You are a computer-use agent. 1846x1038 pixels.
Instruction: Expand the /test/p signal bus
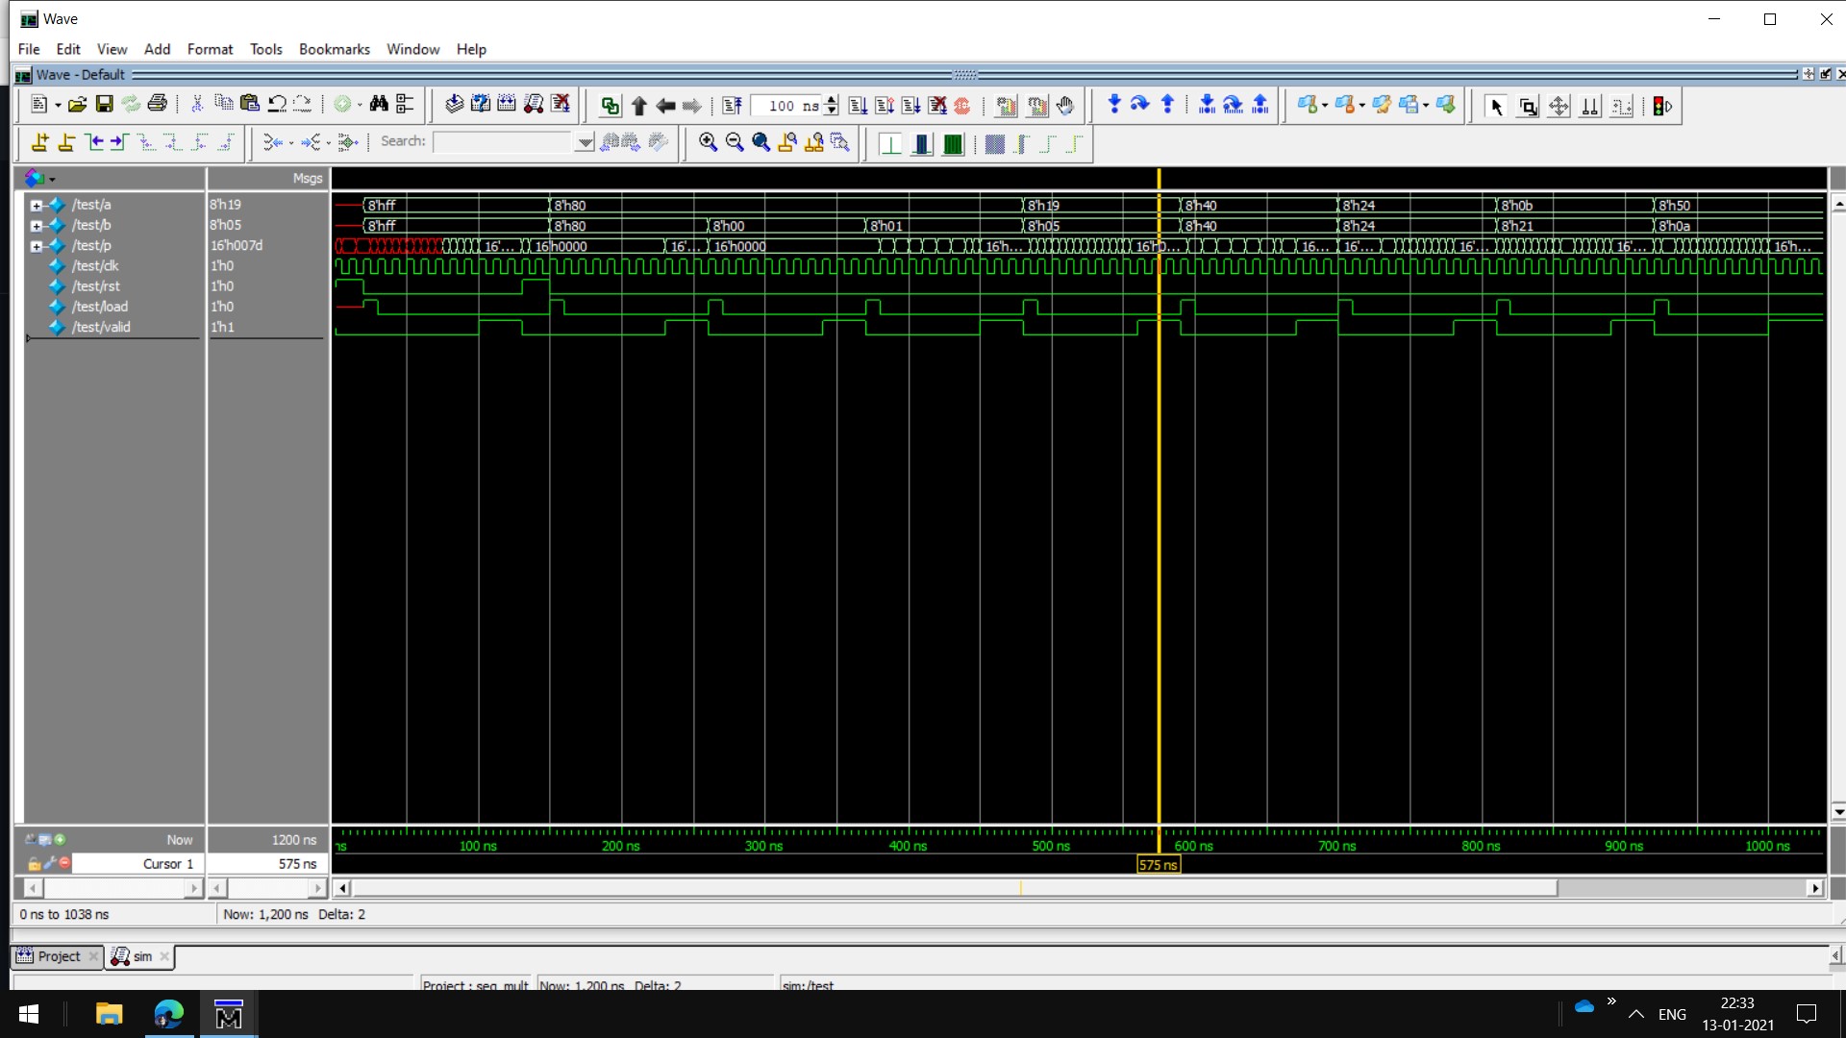click(x=37, y=246)
